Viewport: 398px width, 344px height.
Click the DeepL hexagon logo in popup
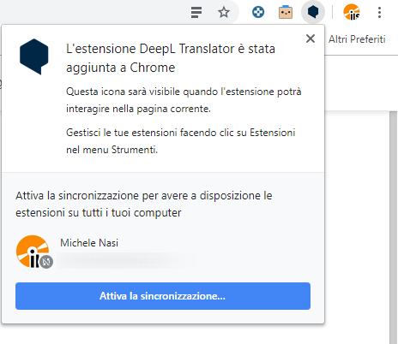coord(34,56)
